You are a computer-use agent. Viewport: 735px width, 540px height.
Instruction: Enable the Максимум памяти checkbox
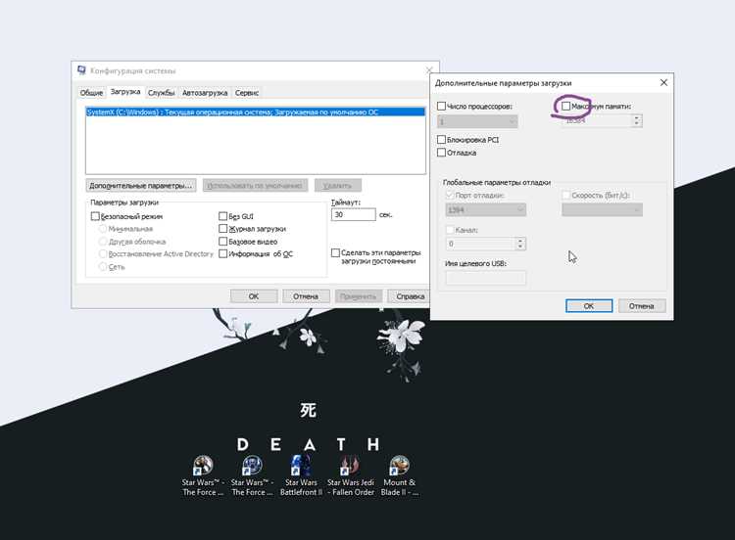(565, 107)
